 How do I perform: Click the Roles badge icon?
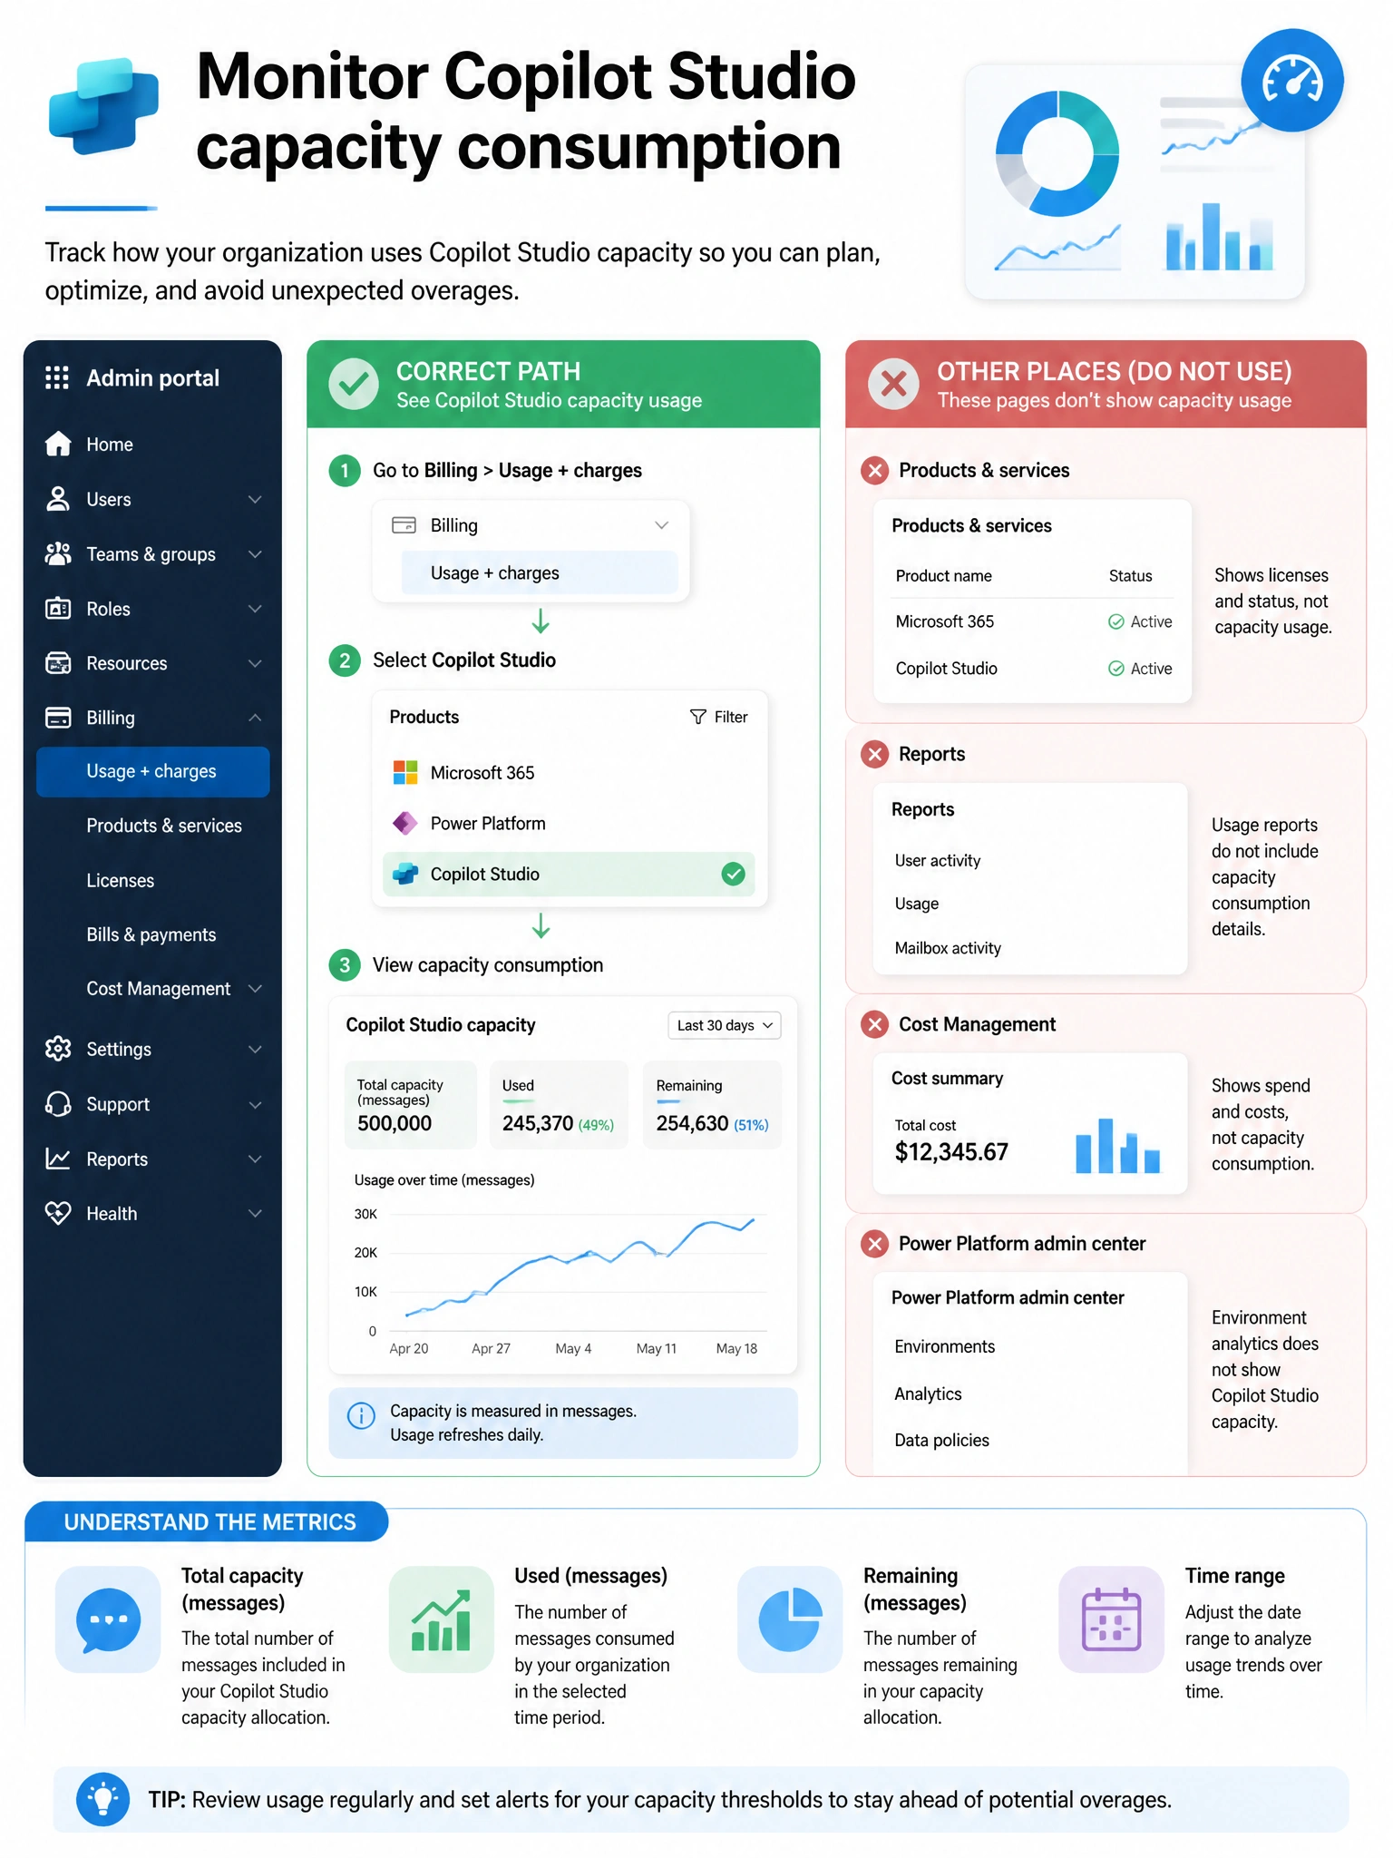pyautogui.click(x=58, y=609)
